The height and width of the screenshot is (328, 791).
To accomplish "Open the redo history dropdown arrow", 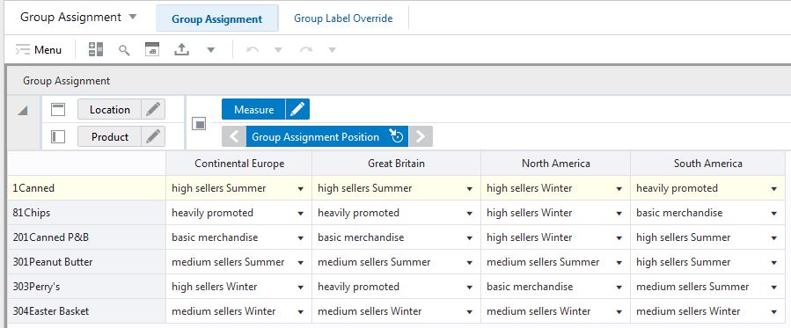I will pyautogui.click(x=332, y=50).
